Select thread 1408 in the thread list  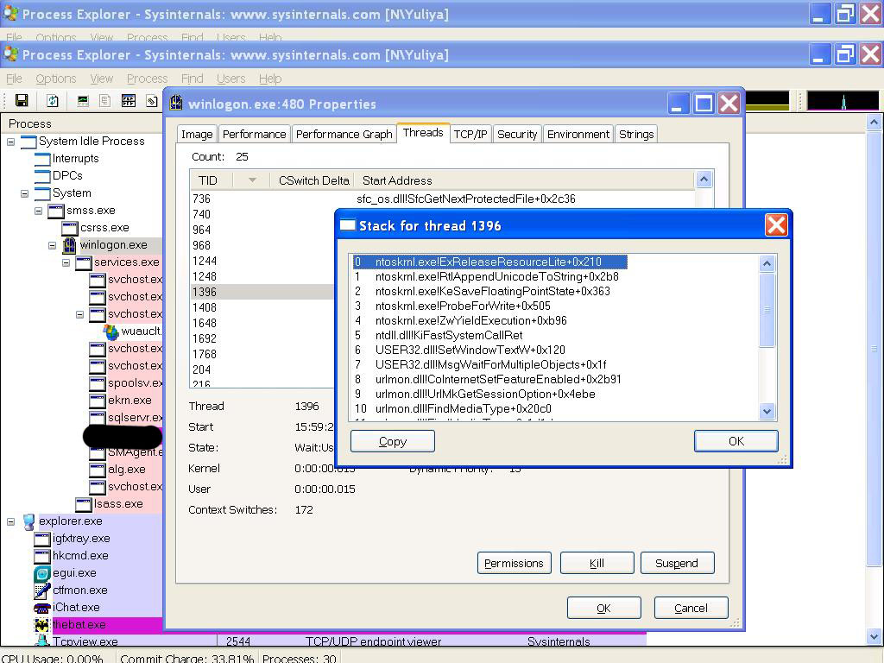tap(262, 307)
